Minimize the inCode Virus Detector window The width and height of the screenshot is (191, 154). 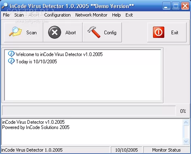tap(166, 6)
